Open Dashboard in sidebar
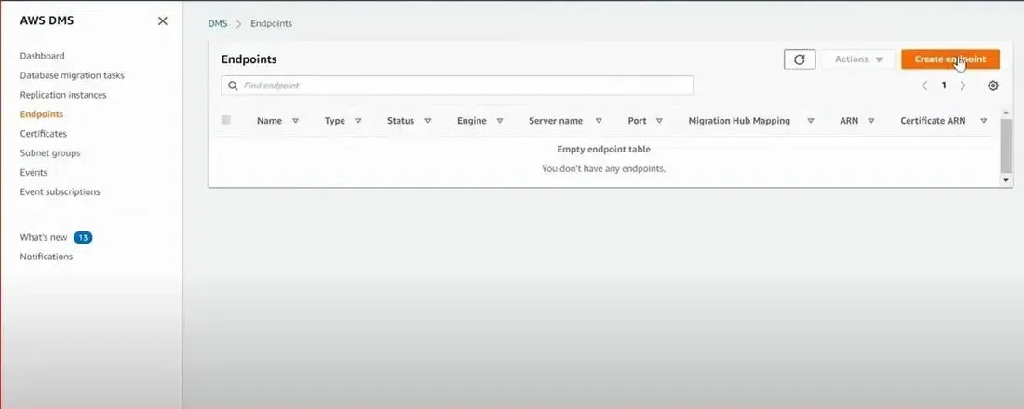1024x409 pixels. (x=42, y=56)
